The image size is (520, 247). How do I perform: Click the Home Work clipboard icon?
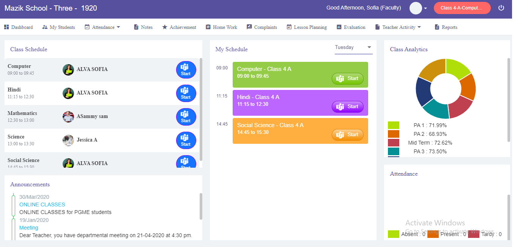[x=208, y=27]
